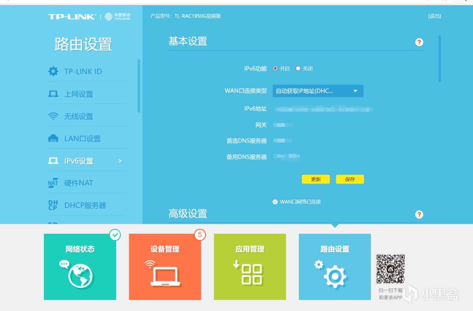Open help icon for 高级设置
Screen dimensions: 473x311
(x=419, y=214)
